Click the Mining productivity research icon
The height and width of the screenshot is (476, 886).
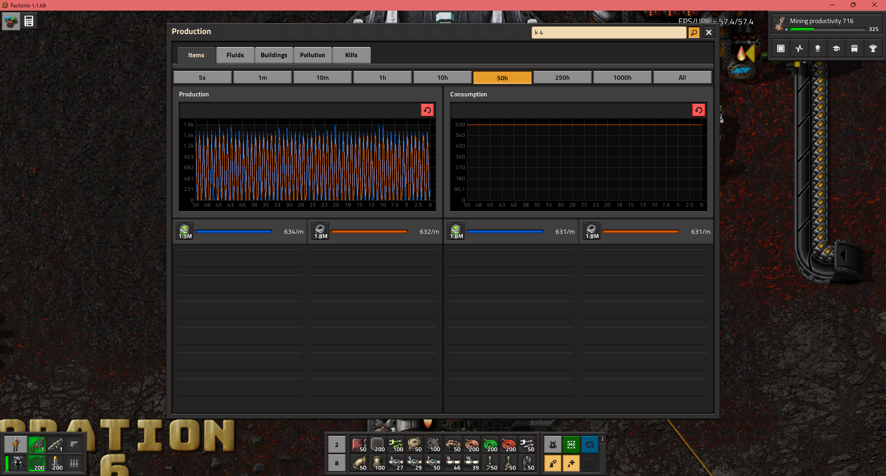[780, 24]
